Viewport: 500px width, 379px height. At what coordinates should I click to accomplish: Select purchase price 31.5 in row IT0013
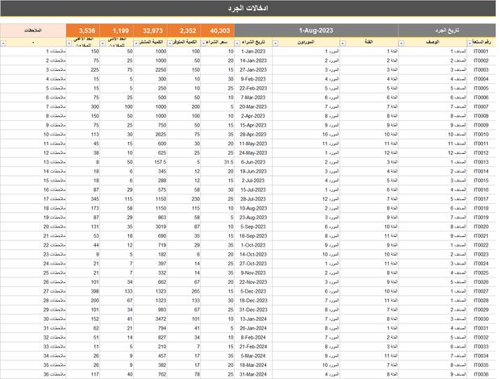(218, 162)
